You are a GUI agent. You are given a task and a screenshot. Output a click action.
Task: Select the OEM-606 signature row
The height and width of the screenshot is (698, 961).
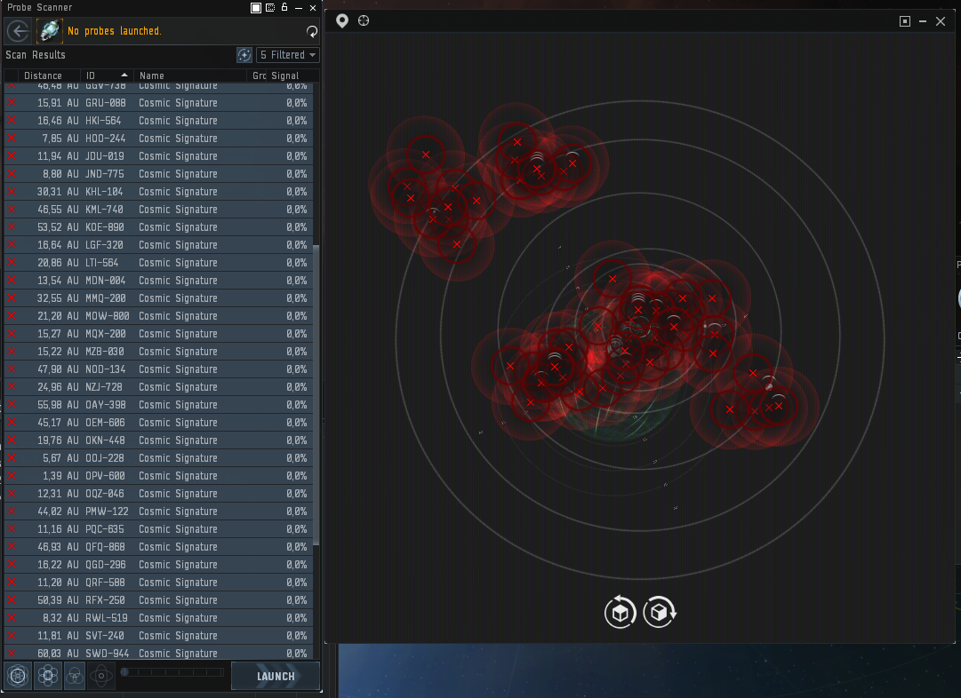pos(158,423)
